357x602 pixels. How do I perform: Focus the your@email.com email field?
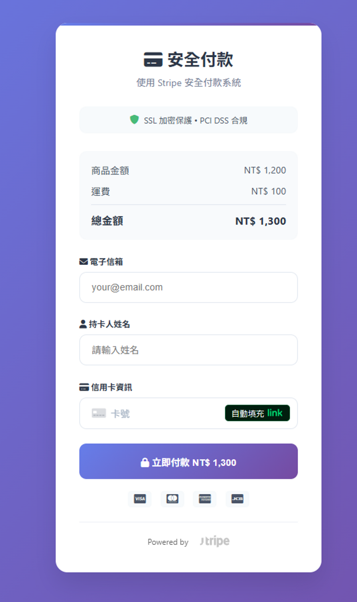(x=188, y=287)
